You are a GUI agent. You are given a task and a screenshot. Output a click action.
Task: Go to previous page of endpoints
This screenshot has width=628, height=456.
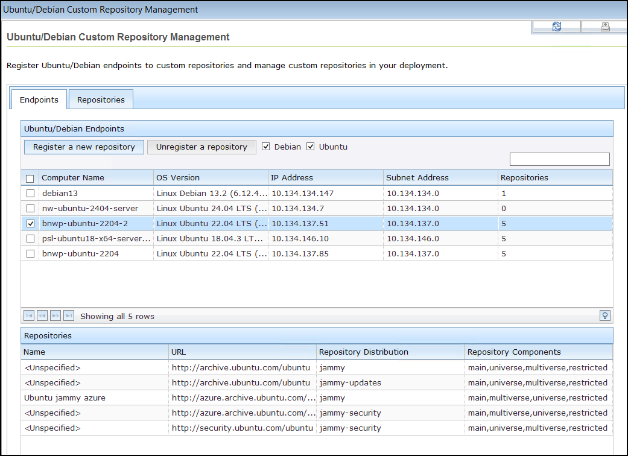[42, 316]
